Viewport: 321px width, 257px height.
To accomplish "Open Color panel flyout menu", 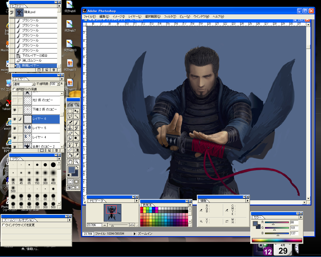I will pyautogui.click(x=301, y=217).
